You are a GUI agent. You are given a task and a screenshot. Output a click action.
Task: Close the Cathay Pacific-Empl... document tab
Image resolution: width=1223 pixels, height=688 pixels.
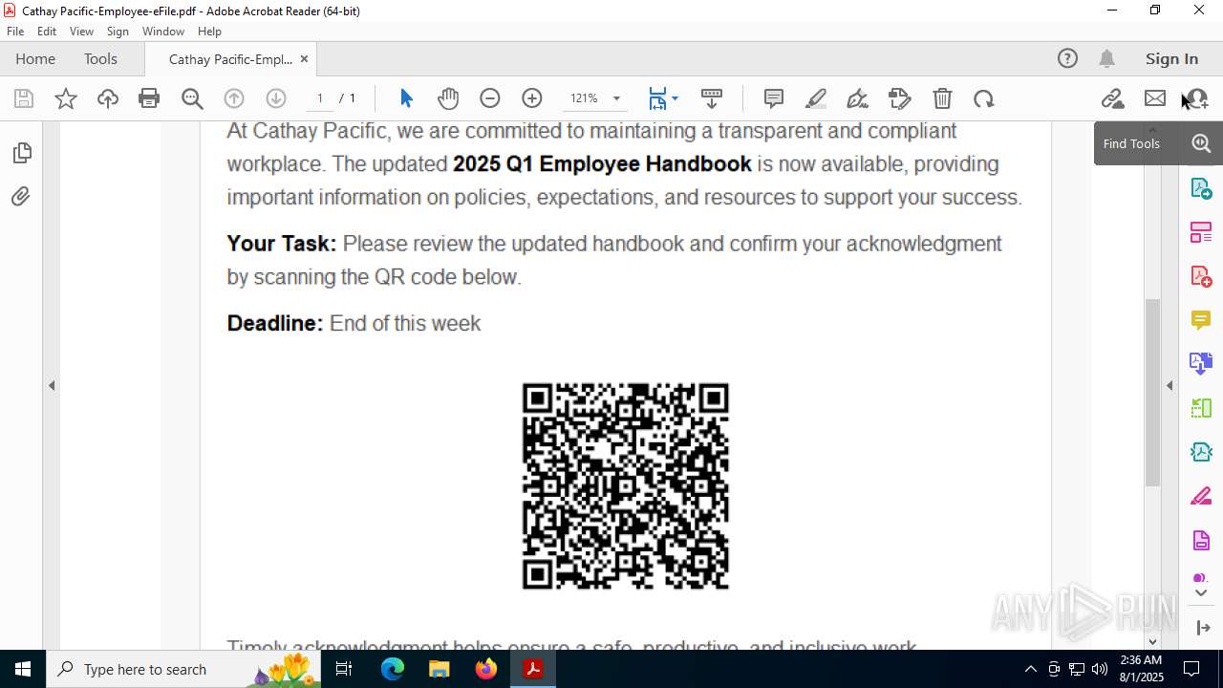point(304,58)
